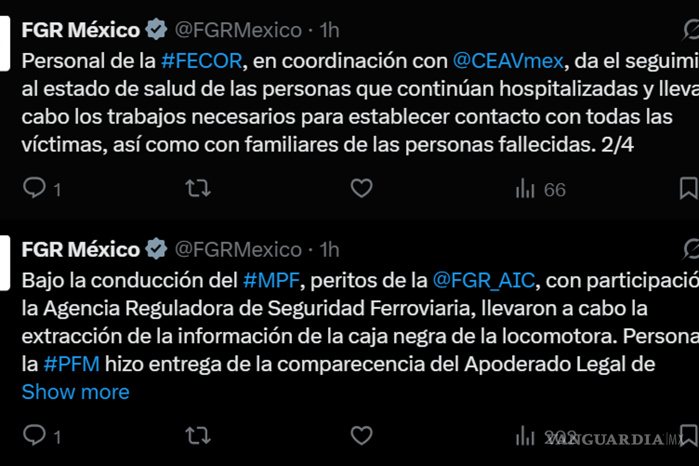Viewport: 699px width, 466px height.
Task: Expand the tweet with Show more
Action: pyautogui.click(x=76, y=392)
